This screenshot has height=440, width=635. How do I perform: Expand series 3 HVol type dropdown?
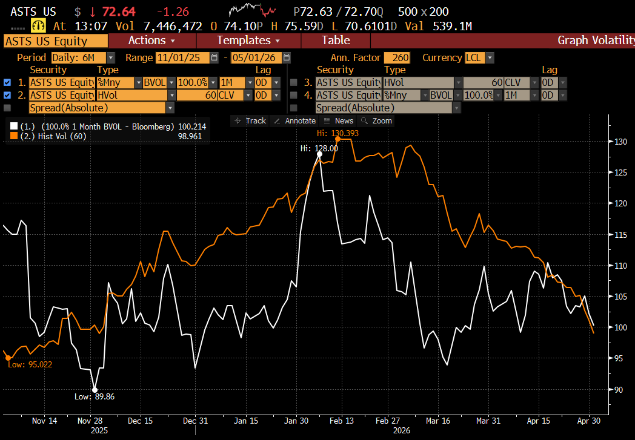459,82
